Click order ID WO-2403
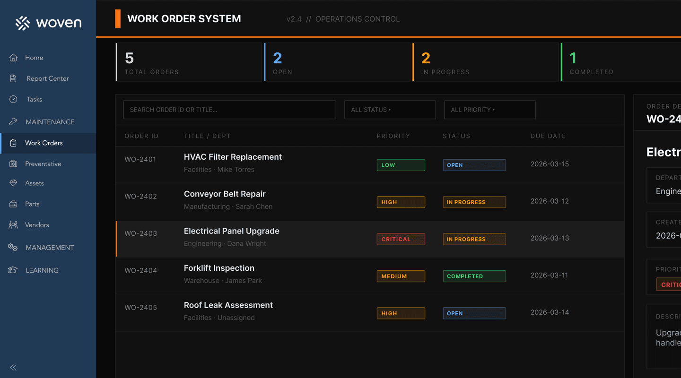This screenshot has width=681, height=378. coord(140,233)
